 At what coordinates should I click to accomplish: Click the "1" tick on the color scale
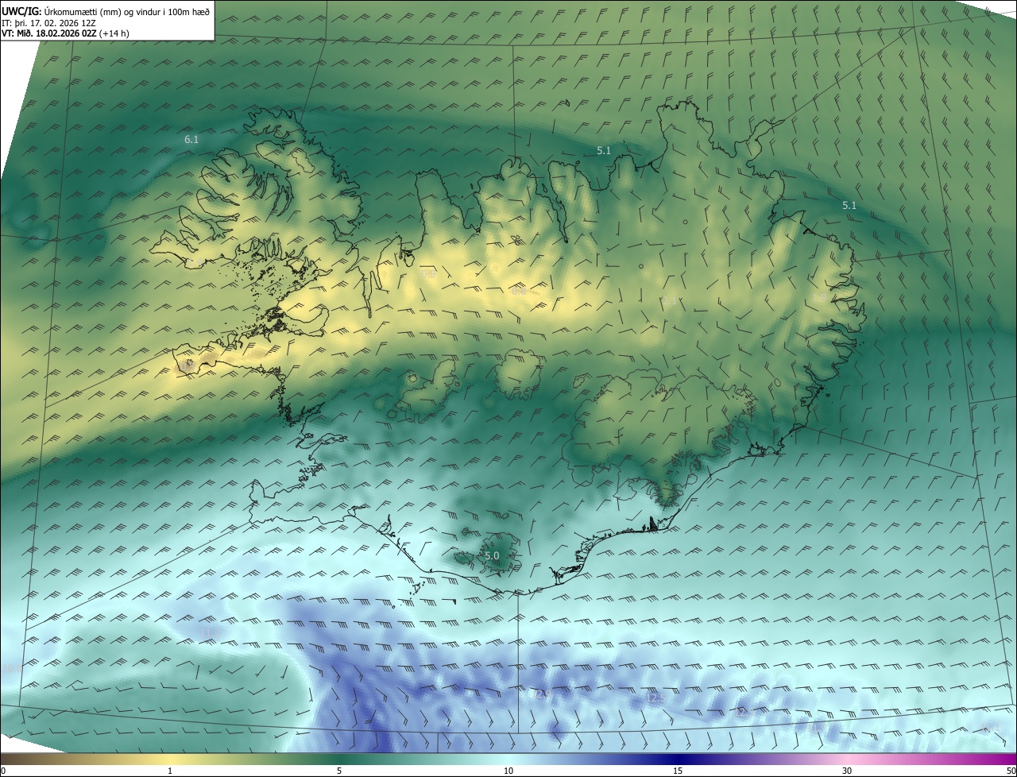pos(170,771)
